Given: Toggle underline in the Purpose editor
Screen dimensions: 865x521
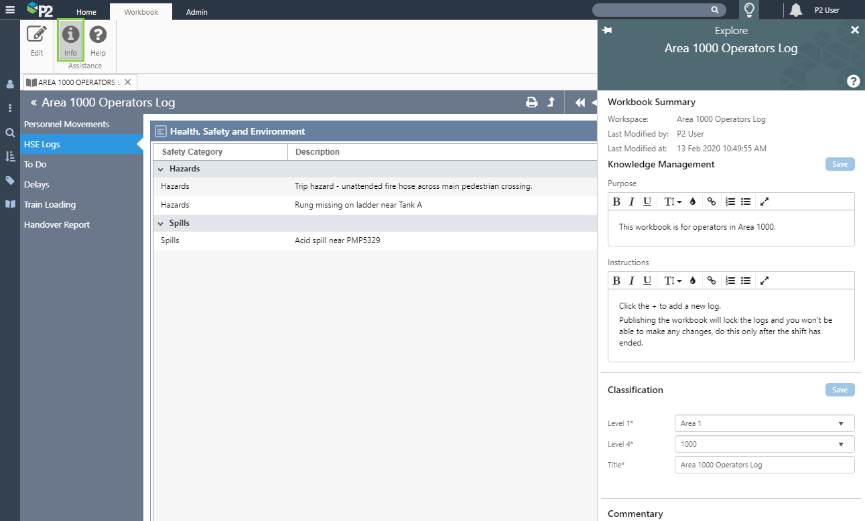Looking at the screenshot, I should tap(647, 202).
